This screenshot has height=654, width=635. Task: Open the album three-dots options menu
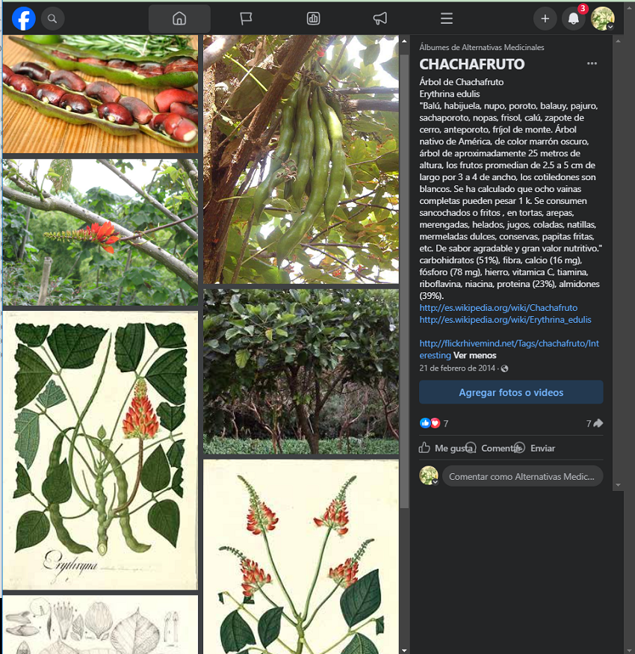click(592, 64)
